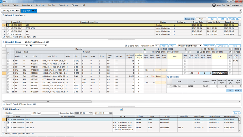
Task: Click the Random Length input field
Action: click(157, 46)
